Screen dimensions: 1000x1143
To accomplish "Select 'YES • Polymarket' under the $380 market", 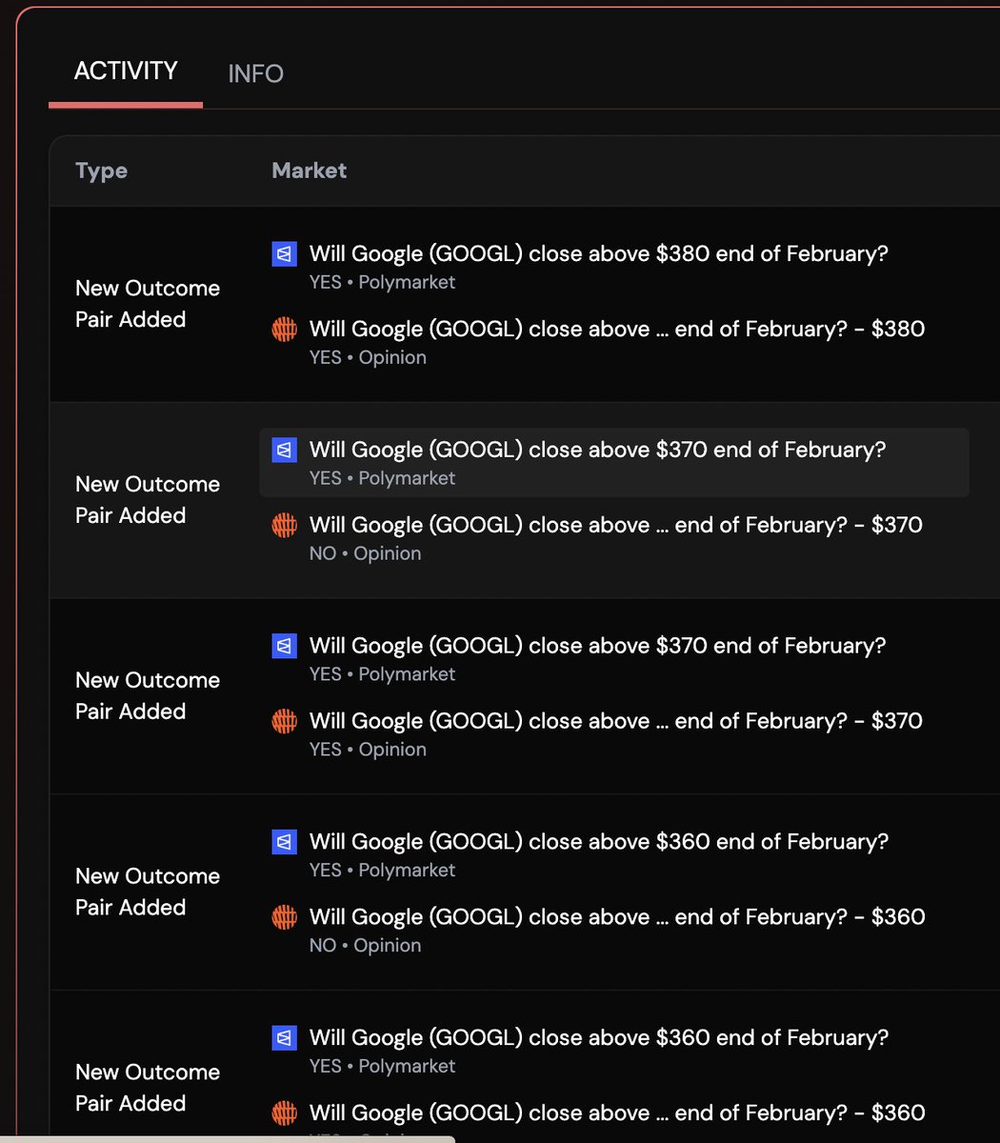I will pos(382,283).
